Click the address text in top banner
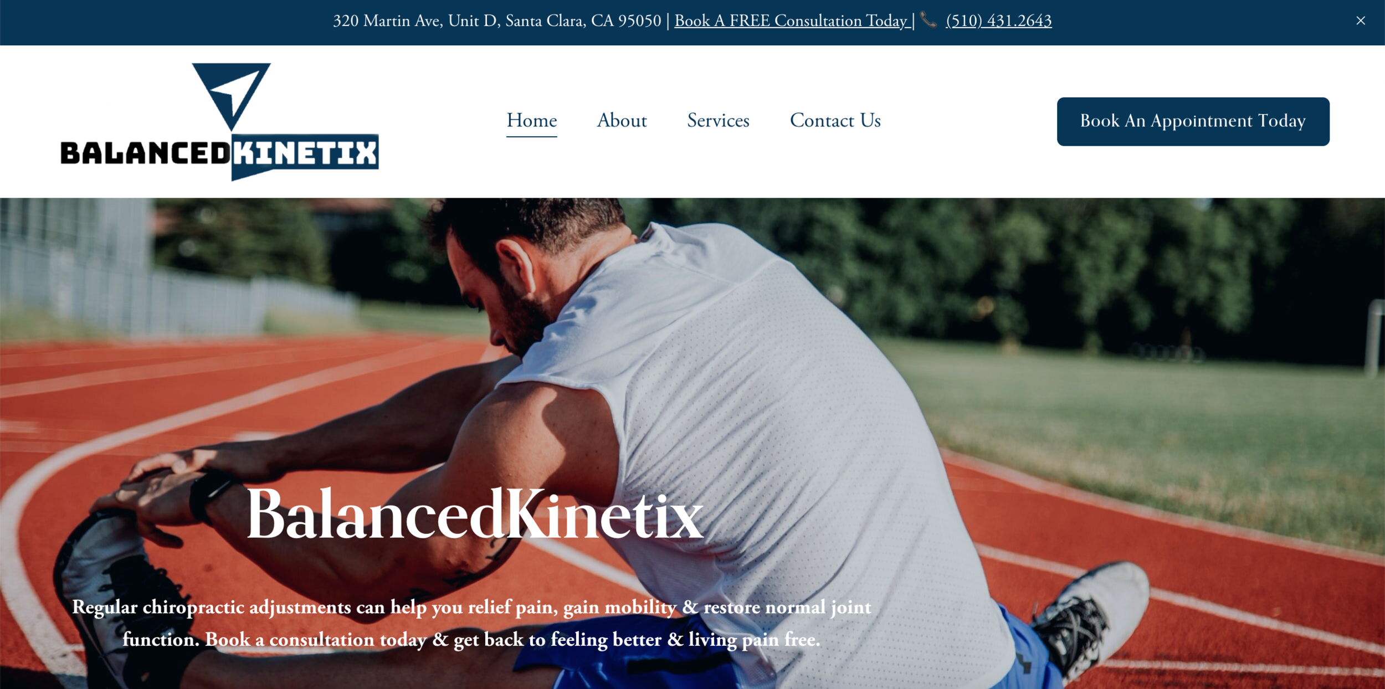Image resolution: width=1385 pixels, height=689 pixels. point(497,21)
